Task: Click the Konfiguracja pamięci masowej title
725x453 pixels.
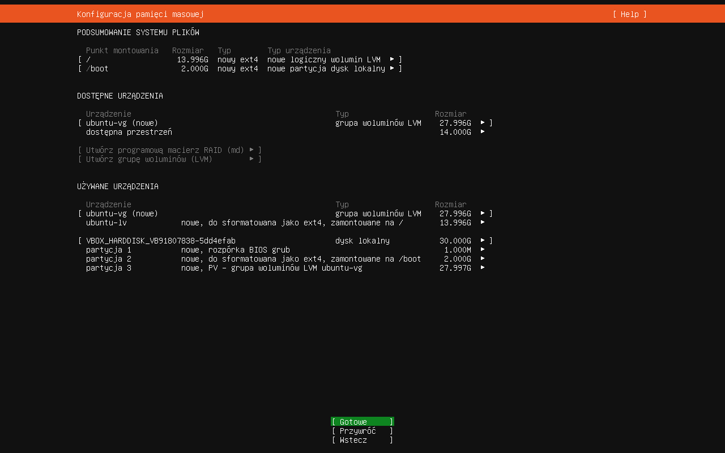Action: point(140,14)
